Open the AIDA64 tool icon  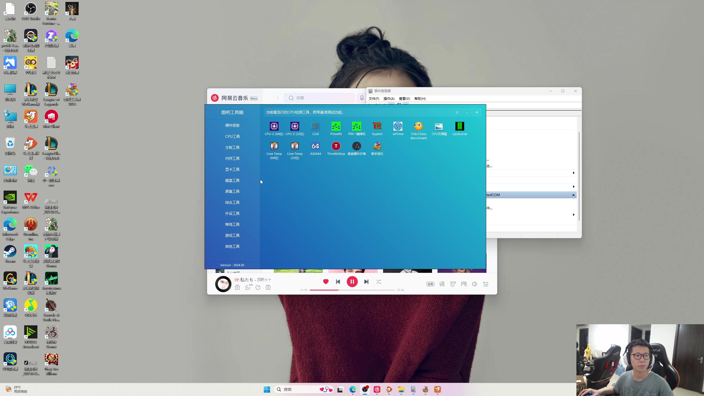315,147
